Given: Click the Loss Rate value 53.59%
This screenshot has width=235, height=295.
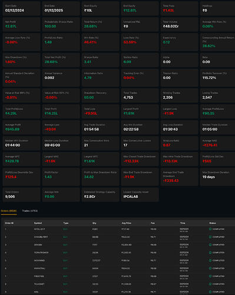Looking at the screenshot, I should click(130, 42).
